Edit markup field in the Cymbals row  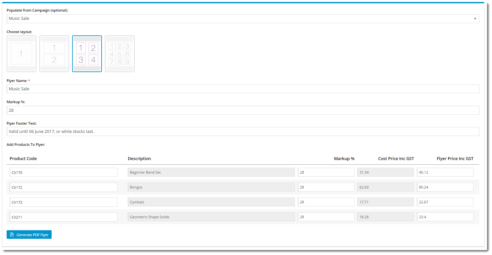(326, 202)
